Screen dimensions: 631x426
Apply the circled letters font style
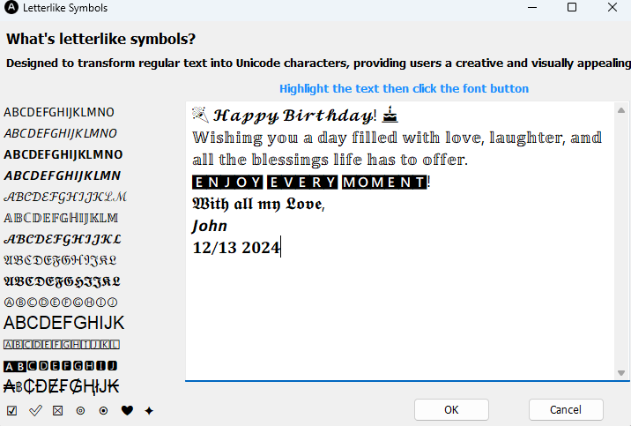click(60, 302)
